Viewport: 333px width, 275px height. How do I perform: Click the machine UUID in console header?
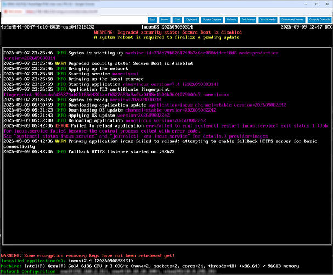(x=48, y=27)
